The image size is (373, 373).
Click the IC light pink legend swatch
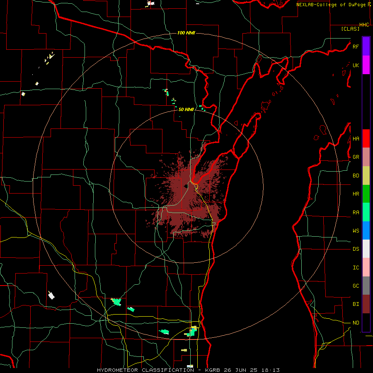pyautogui.click(x=366, y=267)
